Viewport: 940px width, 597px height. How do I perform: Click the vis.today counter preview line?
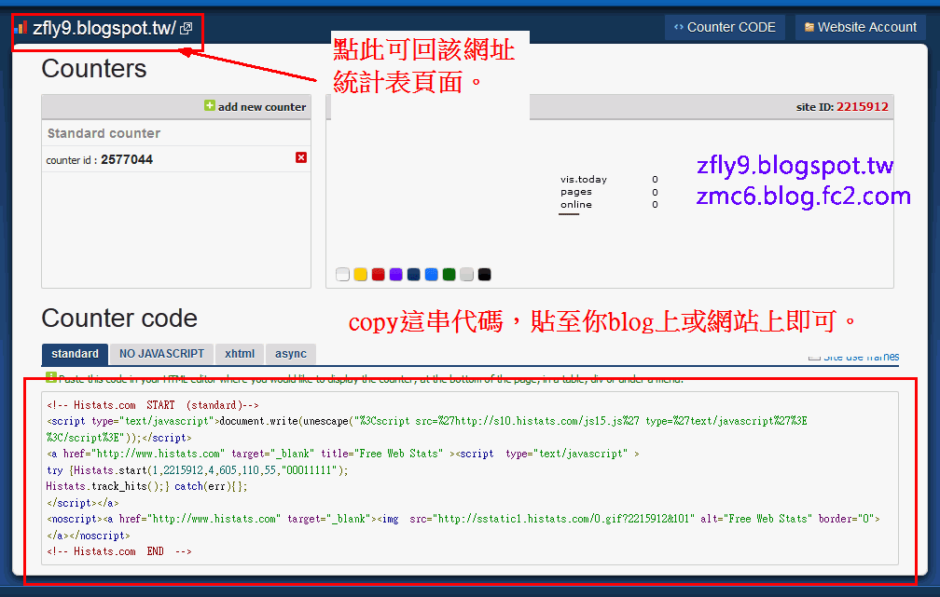(x=609, y=179)
